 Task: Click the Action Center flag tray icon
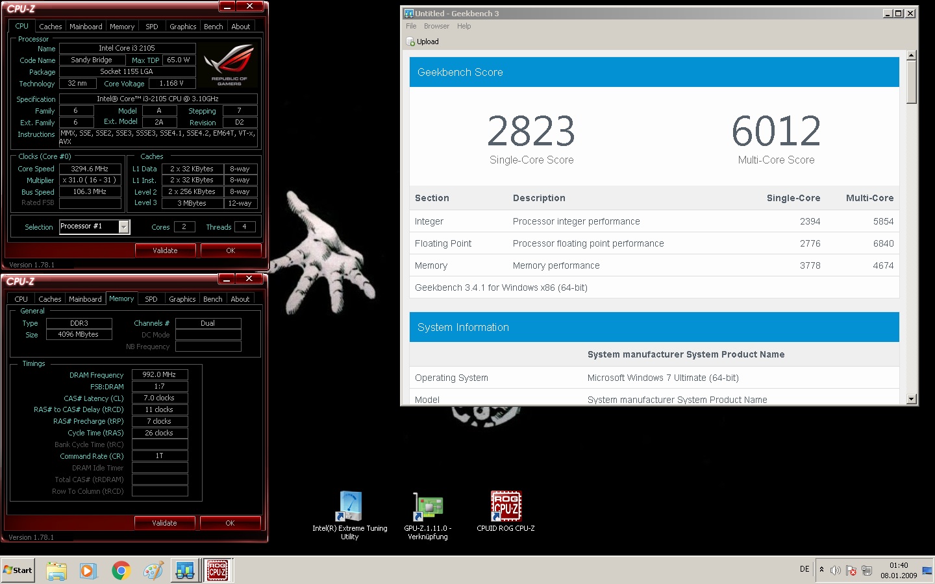click(x=851, y=570)
